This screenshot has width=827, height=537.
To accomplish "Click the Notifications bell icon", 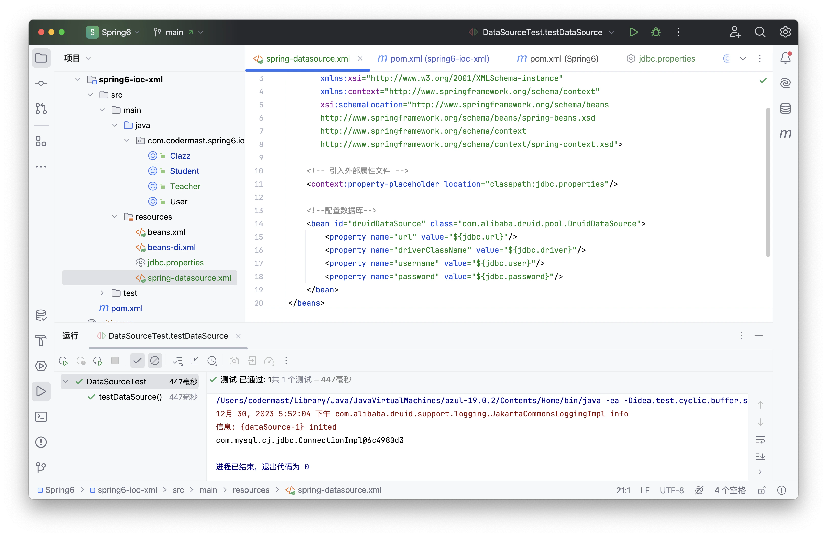I will pyautogui.click(x=785, y=58).
